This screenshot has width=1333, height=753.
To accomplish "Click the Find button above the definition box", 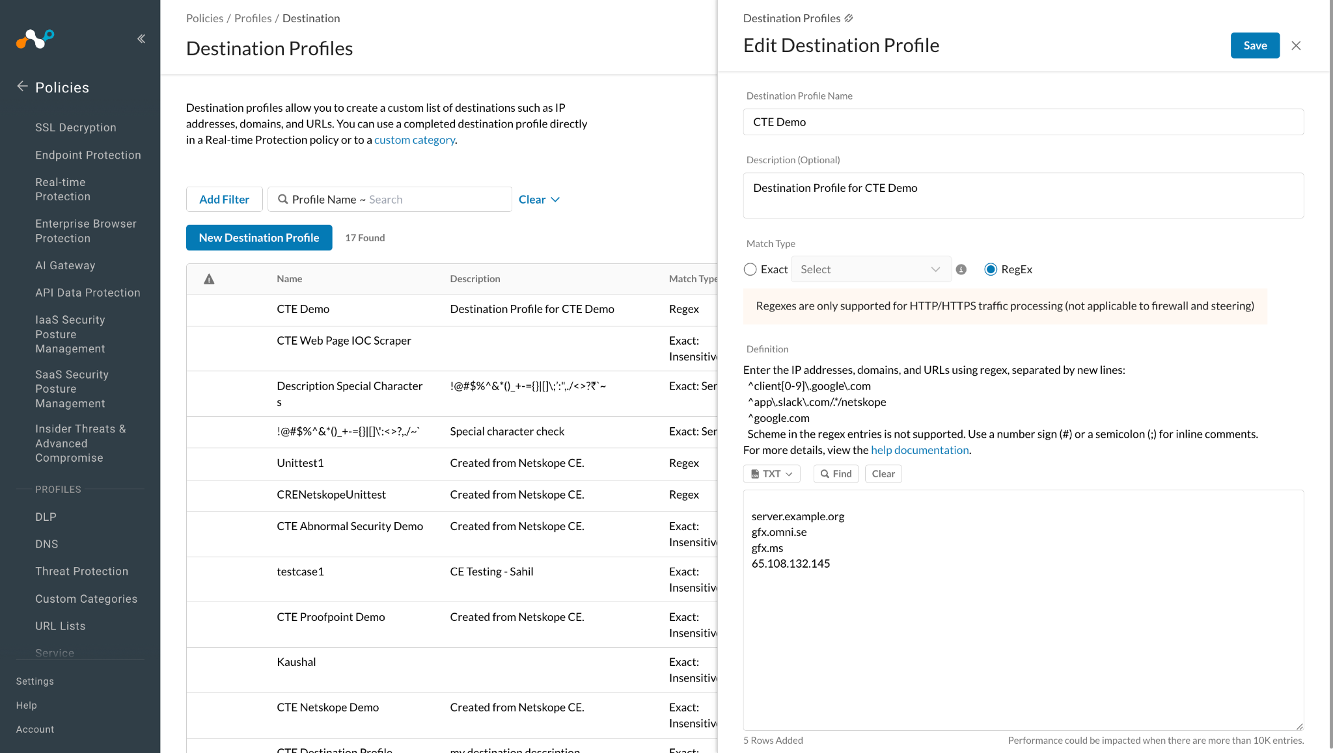I will [836, 473].
